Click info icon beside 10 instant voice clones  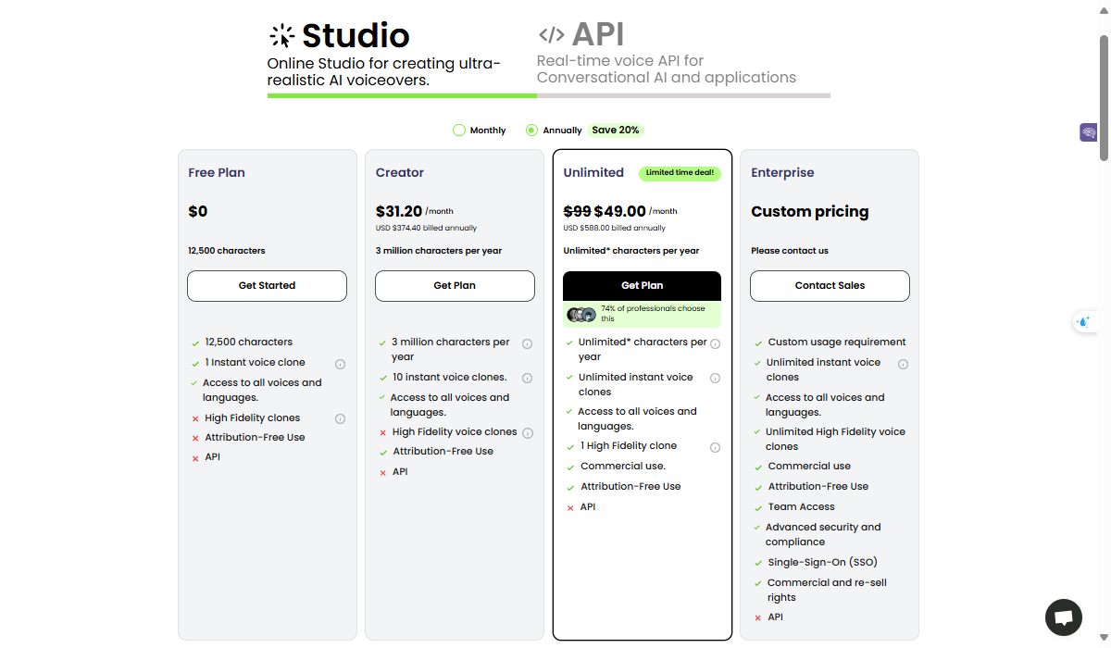(527, 378)
